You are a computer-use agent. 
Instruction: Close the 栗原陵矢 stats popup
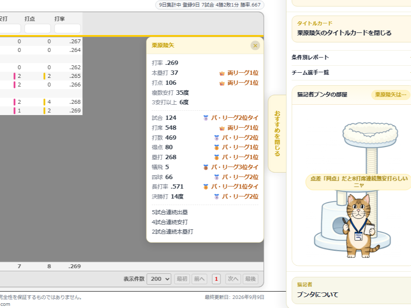tap(255, 45)
